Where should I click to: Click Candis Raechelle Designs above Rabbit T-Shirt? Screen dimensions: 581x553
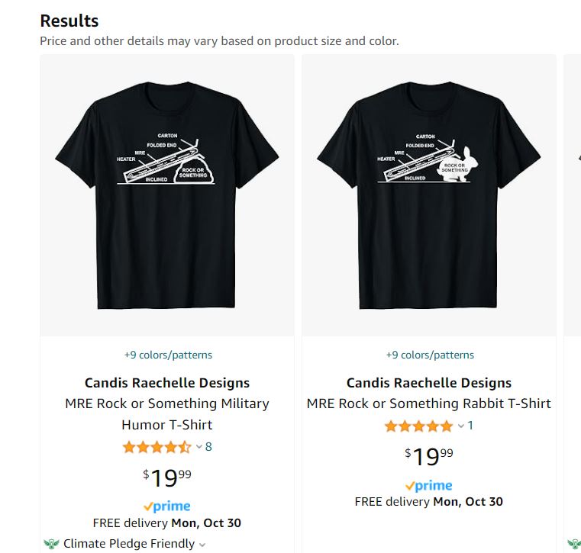(x=428, y=383)
